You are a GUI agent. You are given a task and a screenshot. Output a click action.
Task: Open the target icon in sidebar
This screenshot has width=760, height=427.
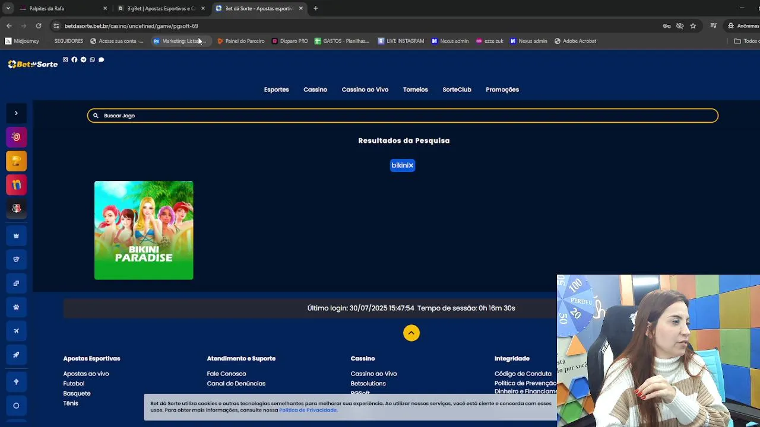pos(16,137)
